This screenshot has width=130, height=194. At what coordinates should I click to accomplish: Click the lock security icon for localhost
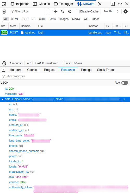(22, 32)
